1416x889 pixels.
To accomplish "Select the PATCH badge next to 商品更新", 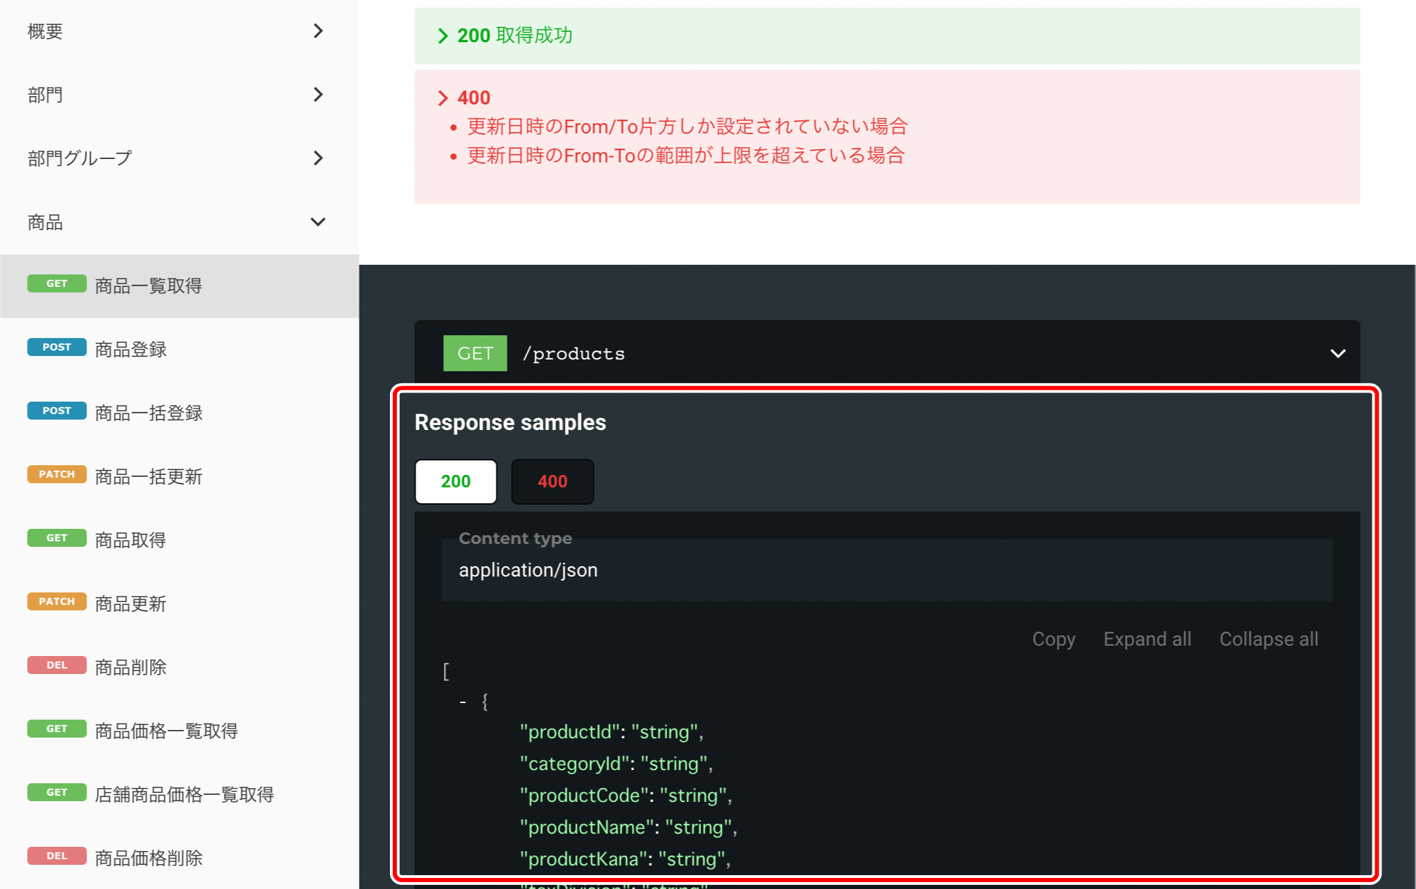I will (57, 601).
